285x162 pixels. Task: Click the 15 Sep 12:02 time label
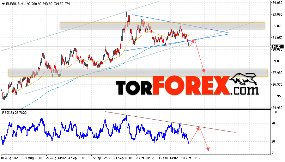point(101,158)
